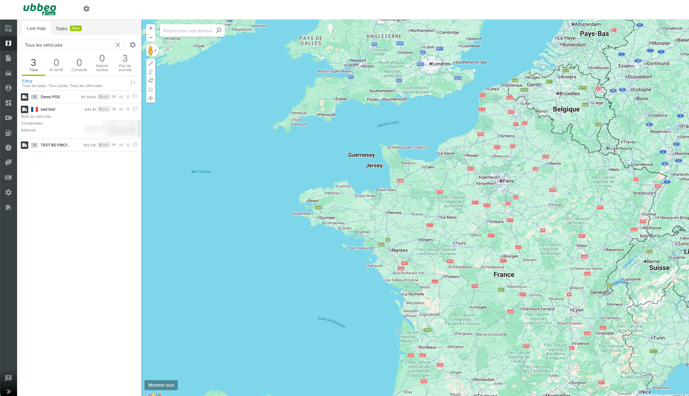
Task: Click the Montrer tout button
Action: 161,385
